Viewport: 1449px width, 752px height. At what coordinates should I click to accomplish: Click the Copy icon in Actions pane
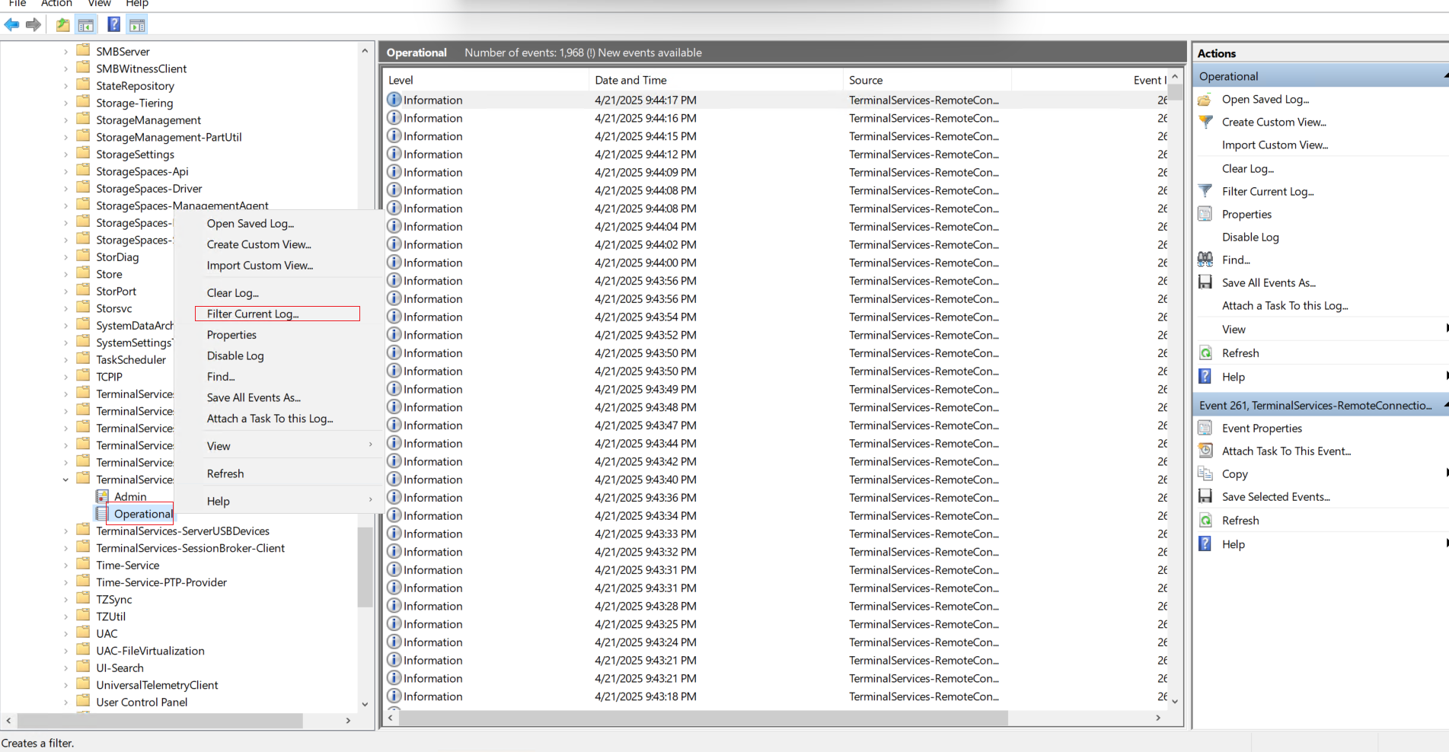1205,473
